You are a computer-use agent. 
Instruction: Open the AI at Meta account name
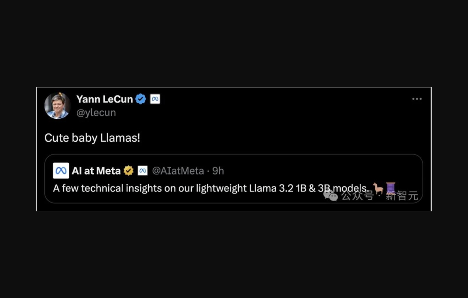point(96,171)
